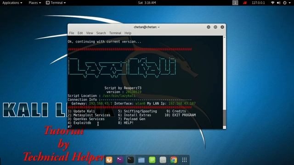Click the gateway IP 192.168.43.1
Image resolution: width=294 pixels, height=165 pixels.
(101, 104)
